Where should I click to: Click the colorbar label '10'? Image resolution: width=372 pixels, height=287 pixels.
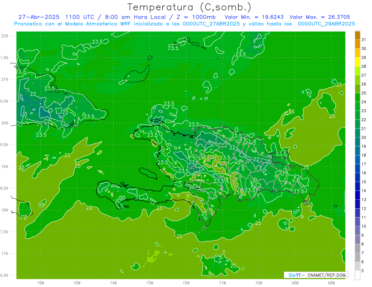tap(364, 226)
